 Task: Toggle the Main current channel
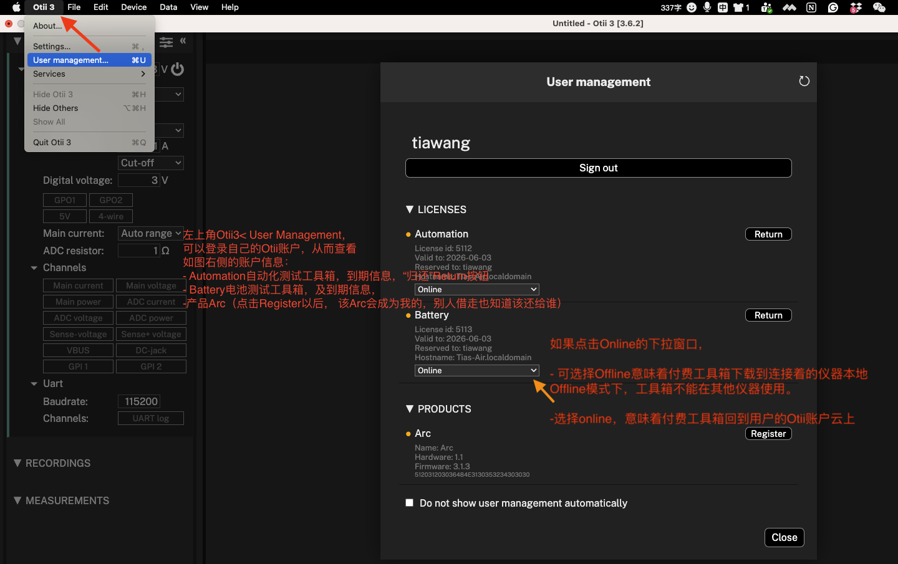pos(77,285)
